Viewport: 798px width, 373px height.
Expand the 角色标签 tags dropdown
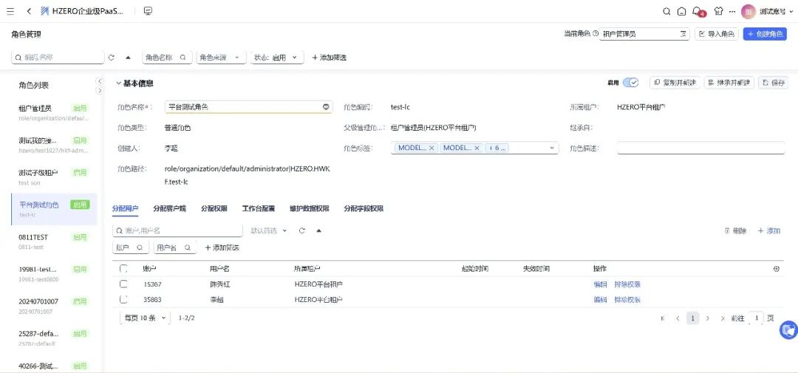tap(552, 148)
